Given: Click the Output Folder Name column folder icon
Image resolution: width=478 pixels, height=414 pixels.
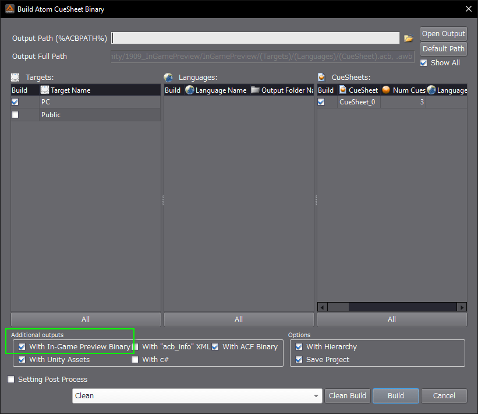Looking at the screenshot, I should [x=255, y=90].
